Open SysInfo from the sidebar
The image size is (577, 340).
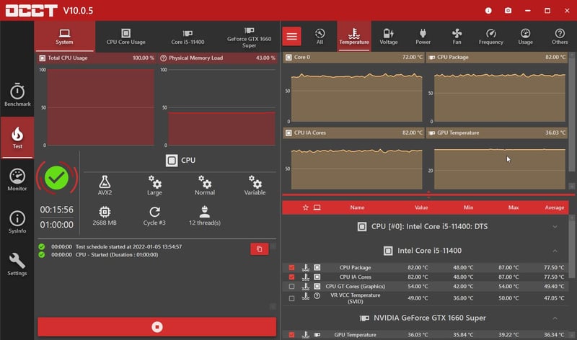pos(17,221)
